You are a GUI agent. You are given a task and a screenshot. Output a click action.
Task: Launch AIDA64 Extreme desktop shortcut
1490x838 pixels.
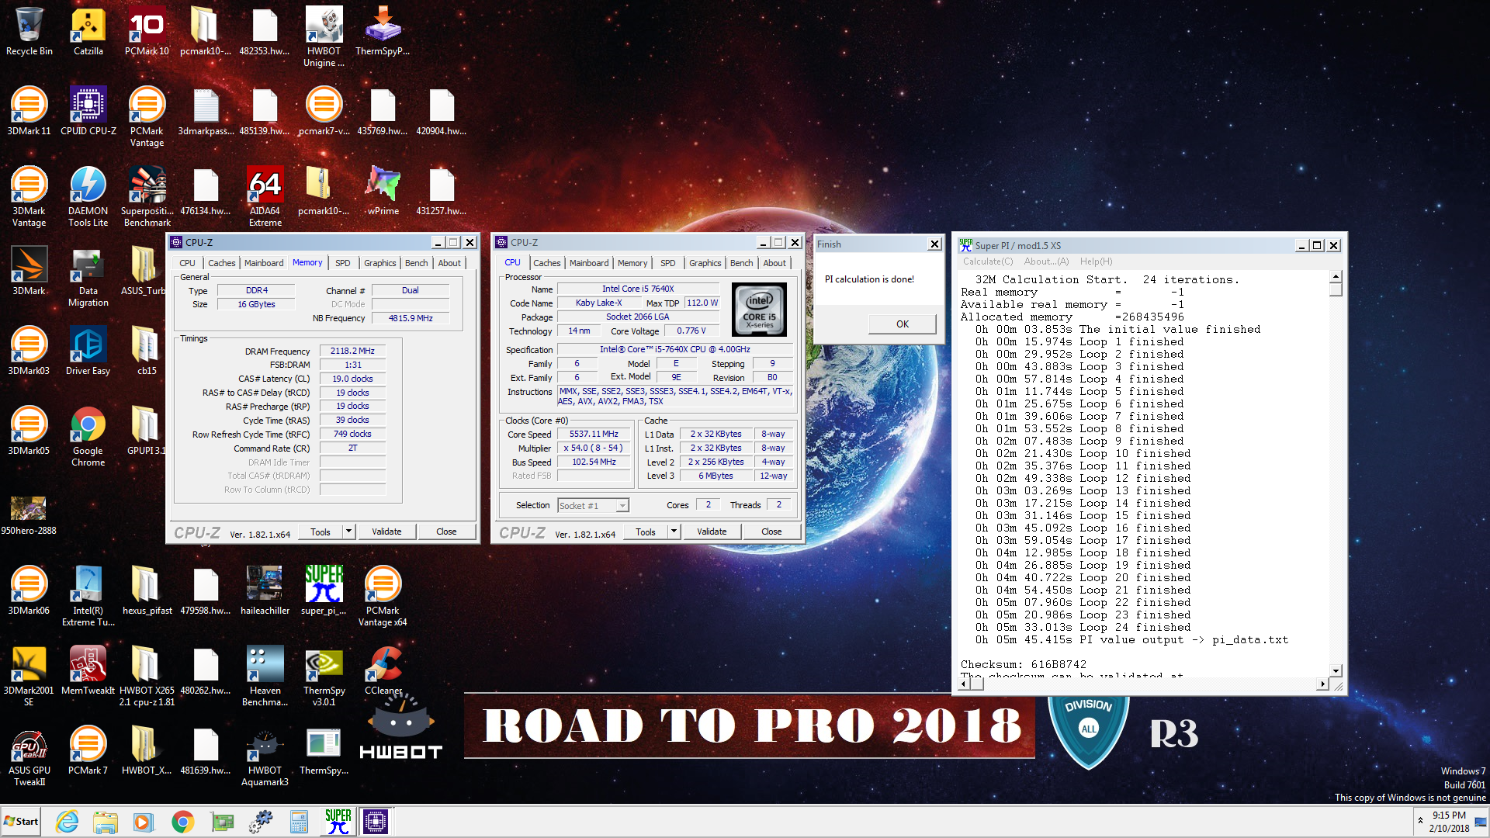pos(265,196)
